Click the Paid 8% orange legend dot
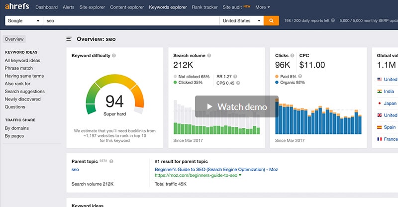398x207 pixels. click(277, 76)
